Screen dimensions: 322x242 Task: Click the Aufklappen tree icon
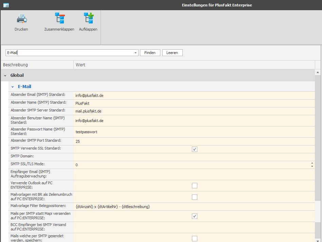pyautogui.click(x=89, y=18)
